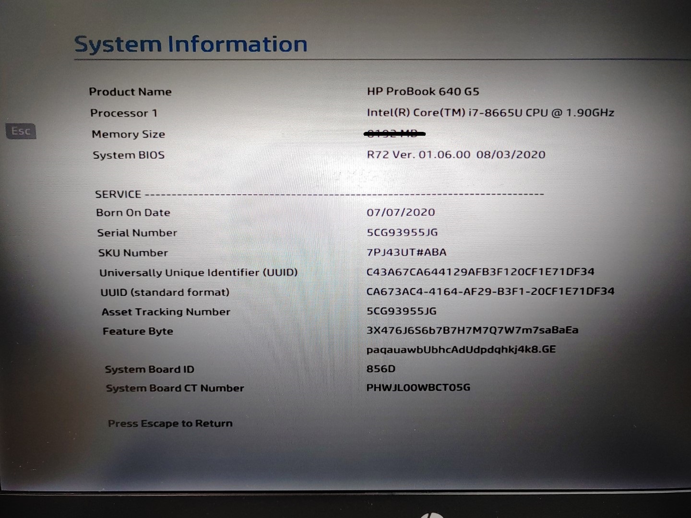Click the Intel Core i7-8665U processor value

click(x=490, y=112)
